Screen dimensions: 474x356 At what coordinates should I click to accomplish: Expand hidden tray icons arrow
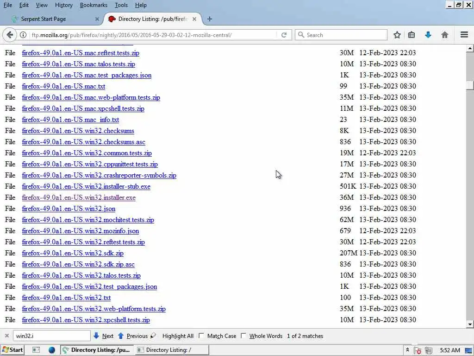pos(407,350)
